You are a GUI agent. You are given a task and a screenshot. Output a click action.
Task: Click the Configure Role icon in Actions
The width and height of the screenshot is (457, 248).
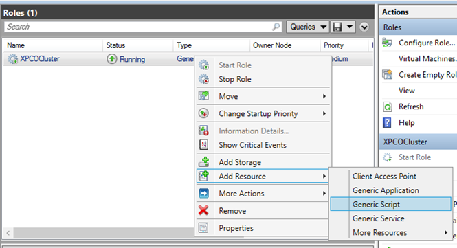point(387,43)
